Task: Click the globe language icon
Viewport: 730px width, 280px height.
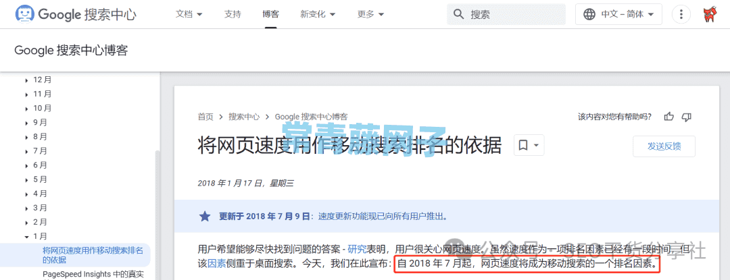Action: tap(589, 14)
